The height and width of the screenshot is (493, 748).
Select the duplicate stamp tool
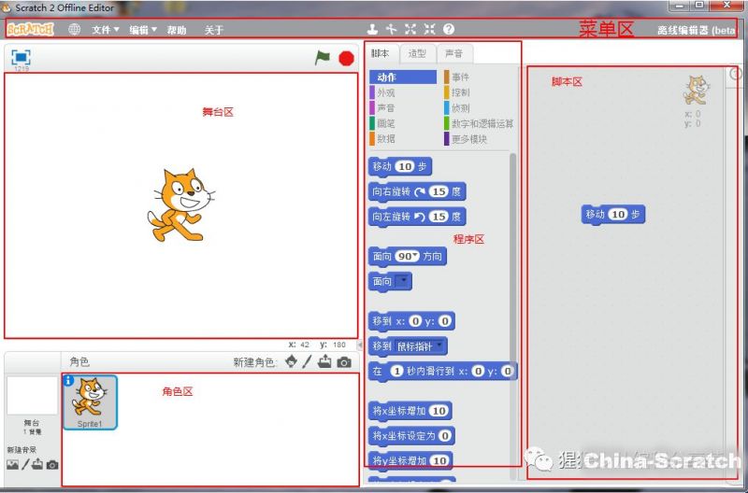[373, 30]
